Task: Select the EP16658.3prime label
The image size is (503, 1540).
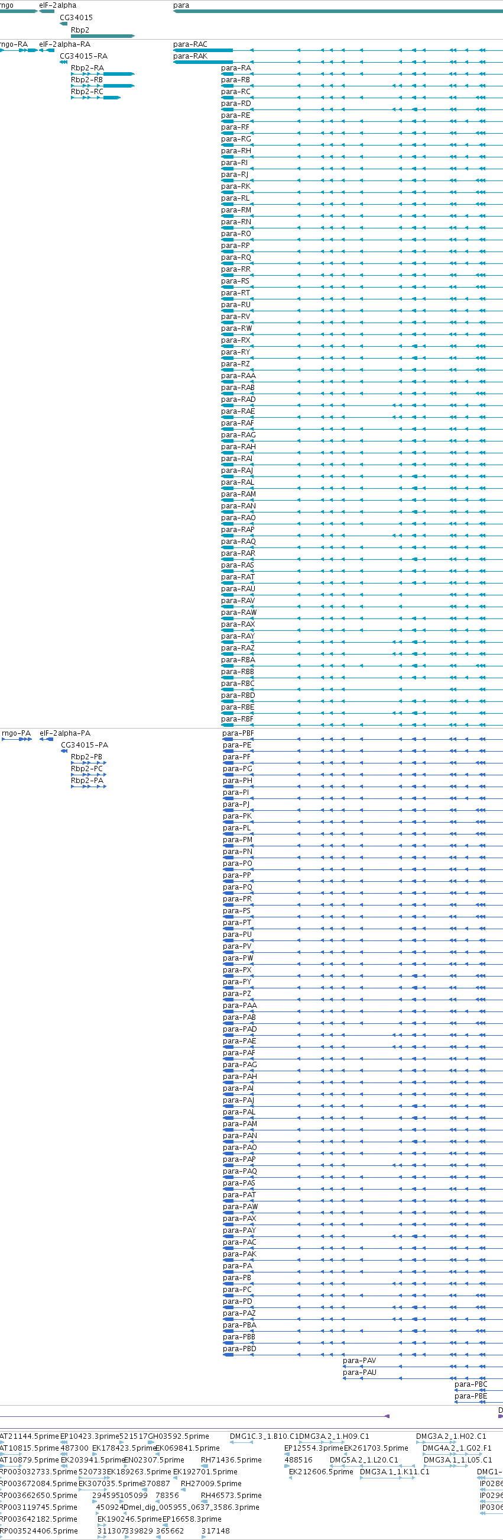Action: coord(192,1520)
